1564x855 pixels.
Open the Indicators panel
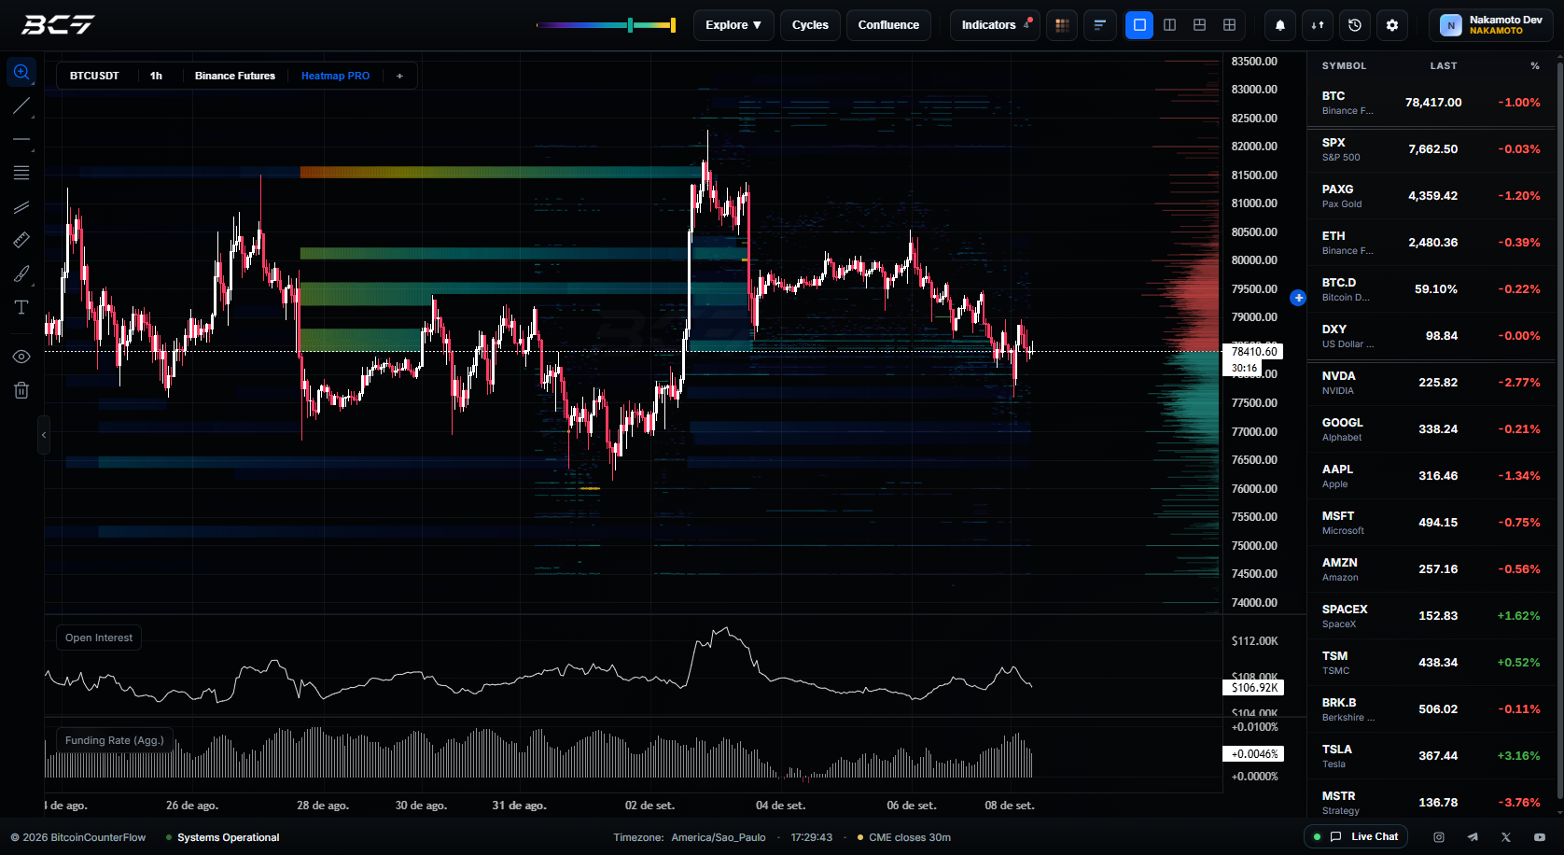[995, 25]
